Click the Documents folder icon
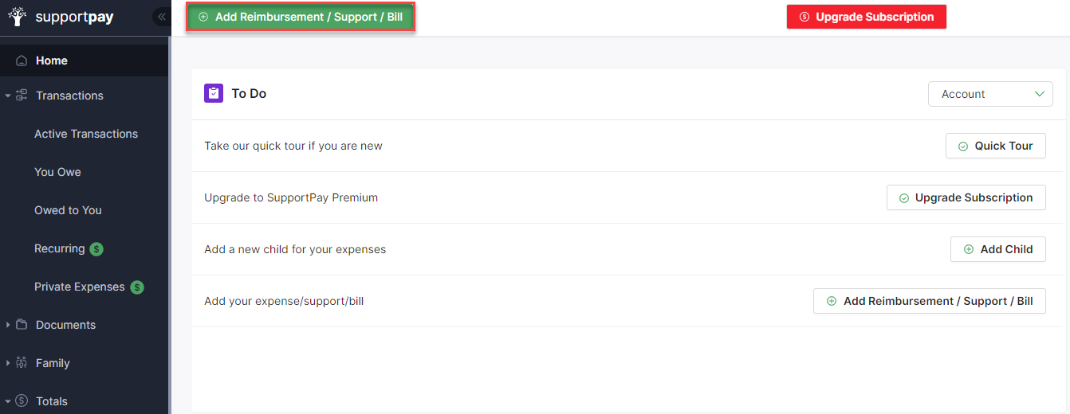Screen dimensions: 1070x414 pos(22,325)
